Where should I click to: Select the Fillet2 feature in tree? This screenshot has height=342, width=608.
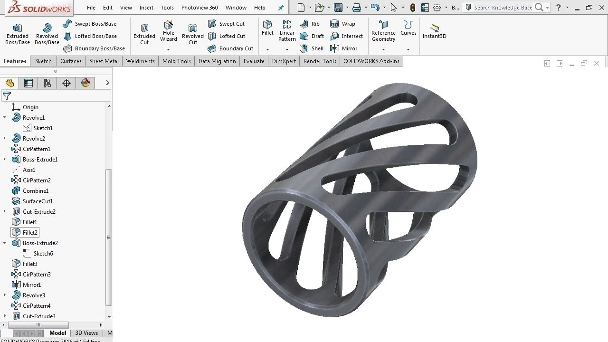click(x=25, y=233)
